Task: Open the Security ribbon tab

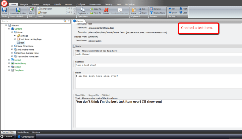Action: coord(109,4)
